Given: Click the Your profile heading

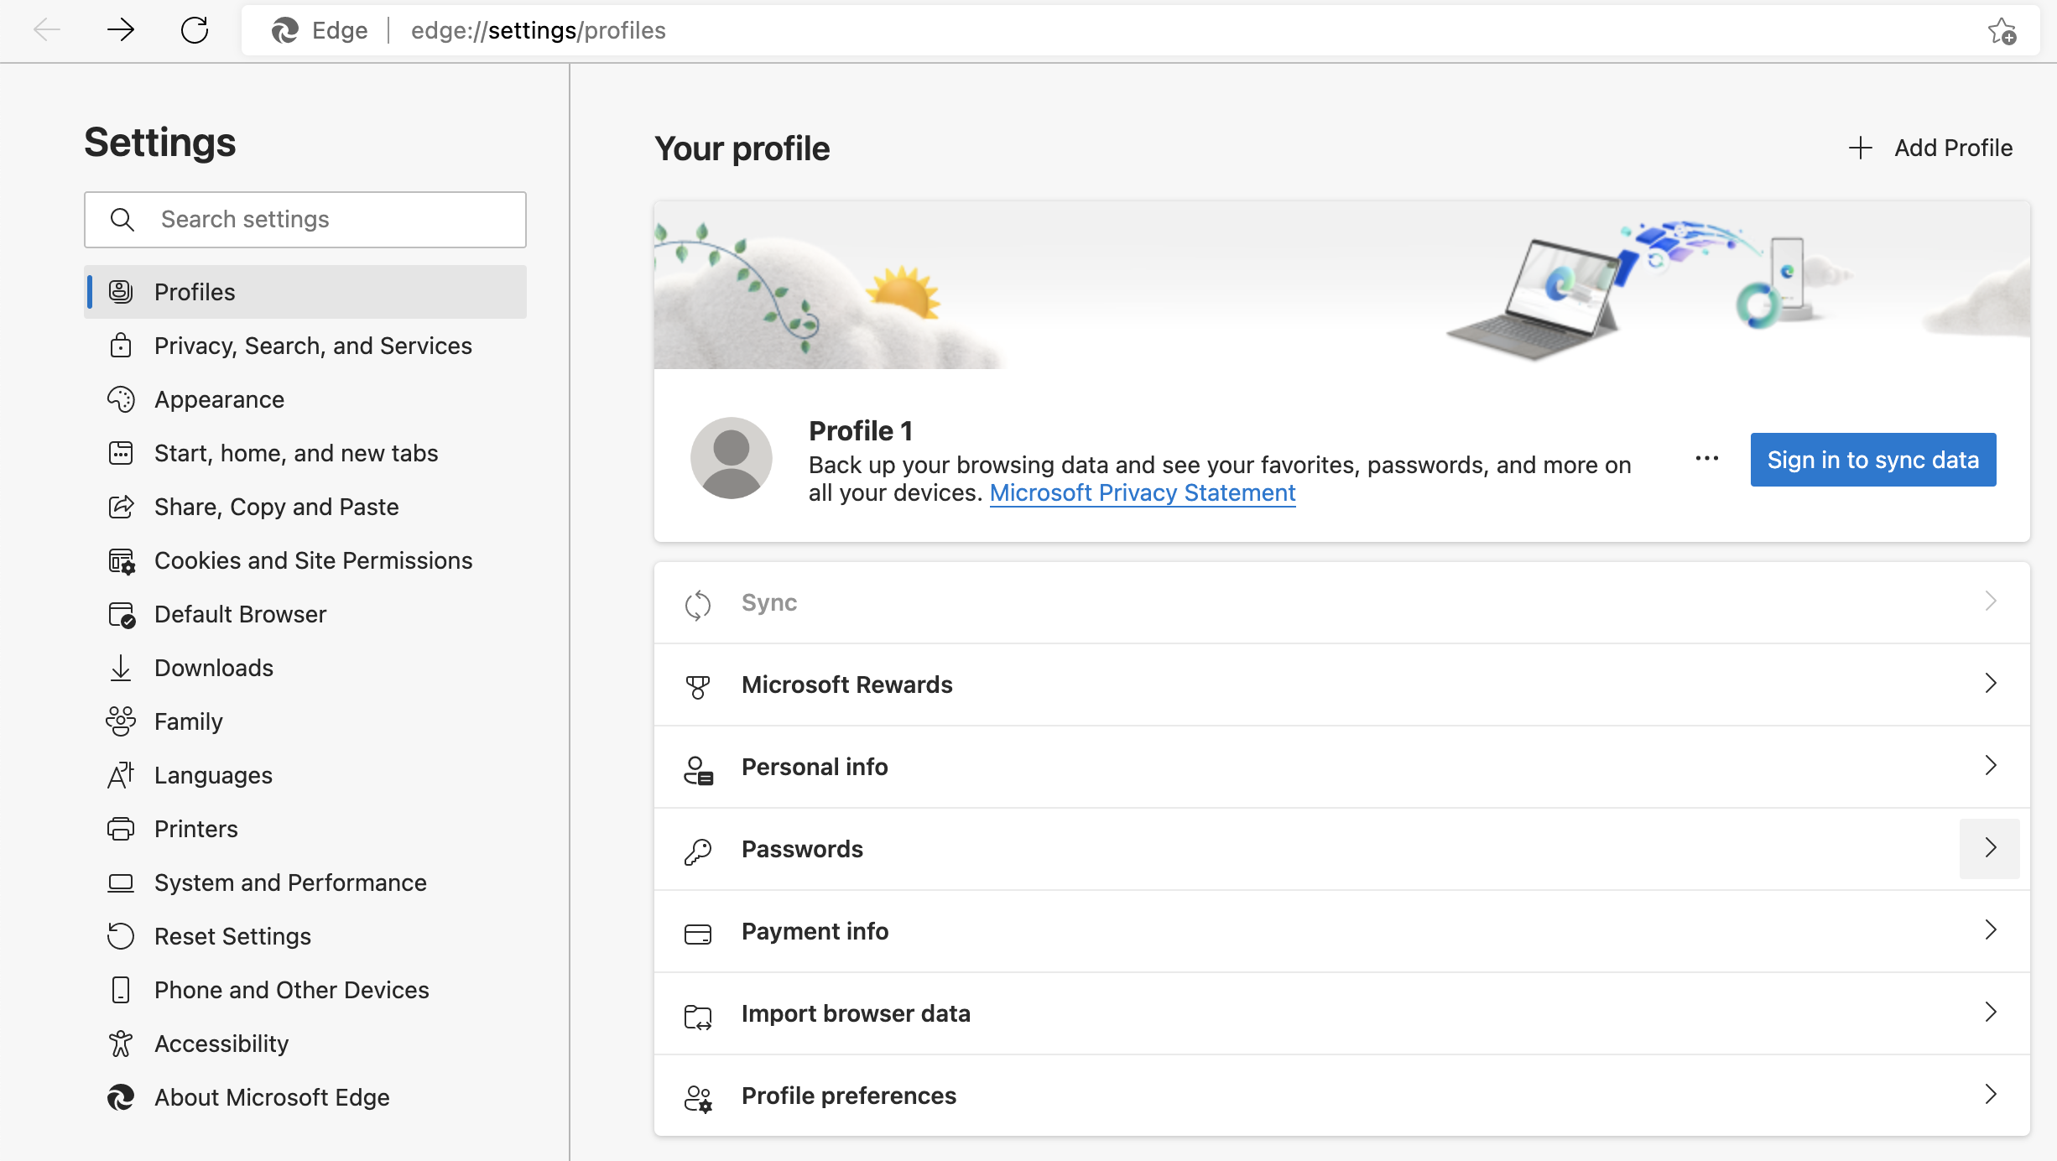Looking at the screenshot, I should [x=742, y=149].
